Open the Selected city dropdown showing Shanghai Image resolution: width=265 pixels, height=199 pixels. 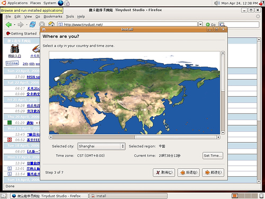point(101,146)
